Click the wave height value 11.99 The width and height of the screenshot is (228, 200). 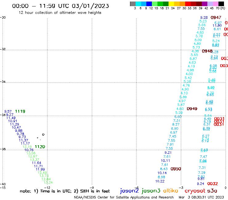click(40, 169)
